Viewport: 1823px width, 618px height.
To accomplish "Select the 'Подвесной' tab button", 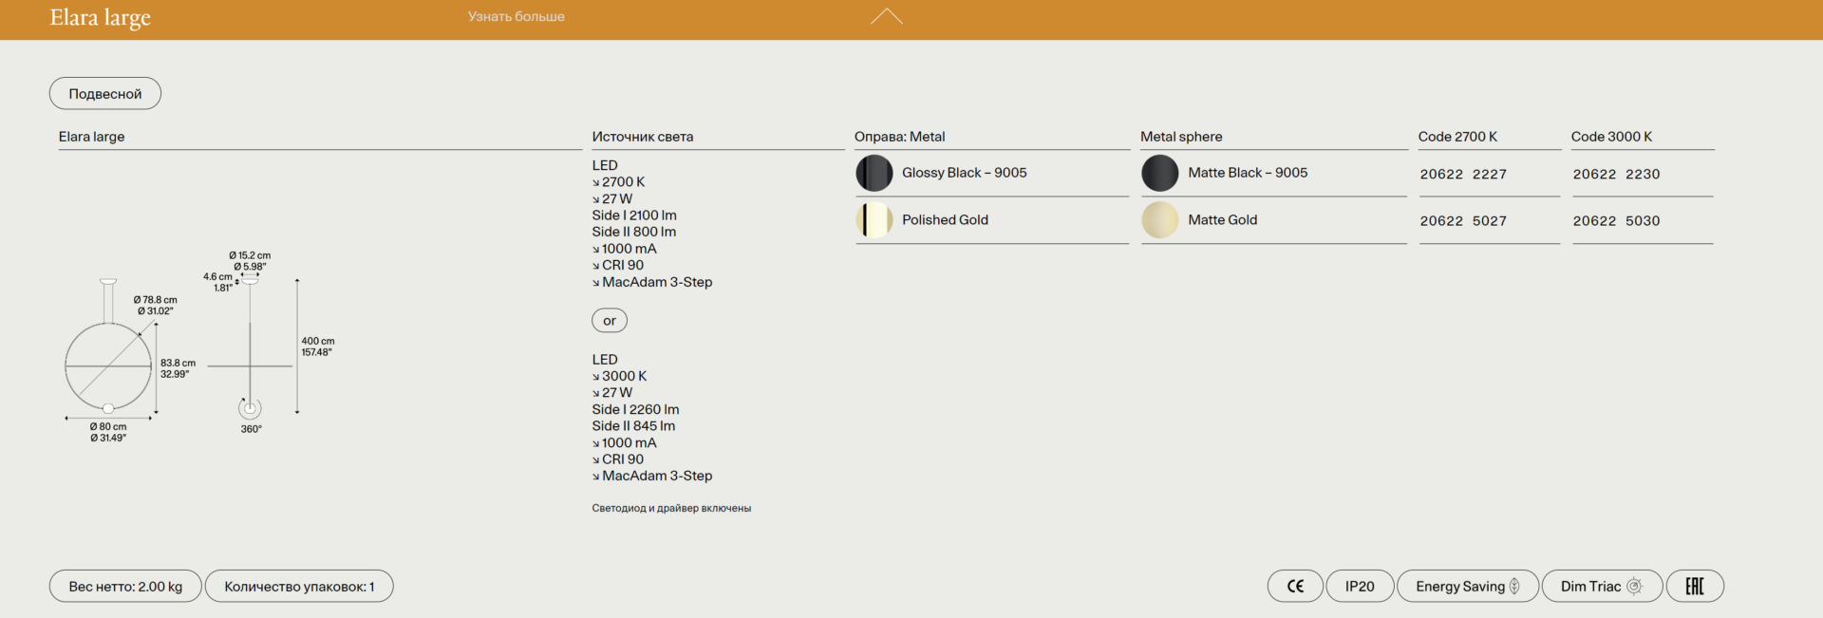I will pos(105,94).
